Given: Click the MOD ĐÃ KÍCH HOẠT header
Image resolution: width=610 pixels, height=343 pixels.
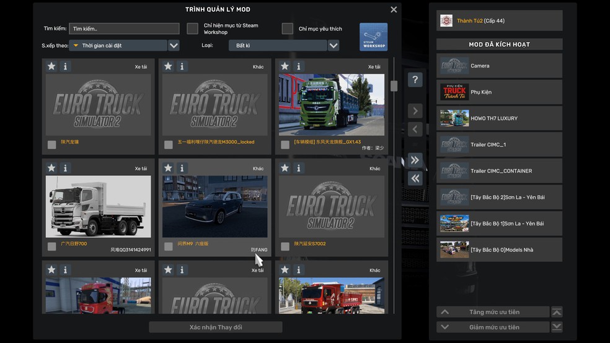Looking at the screenshot, I should point(500,45).
